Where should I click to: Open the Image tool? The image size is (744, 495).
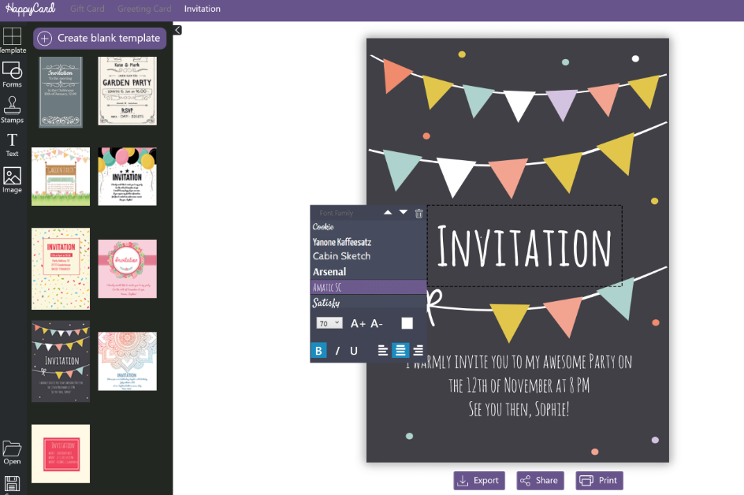pyautogui.click(x=12, y=180)
